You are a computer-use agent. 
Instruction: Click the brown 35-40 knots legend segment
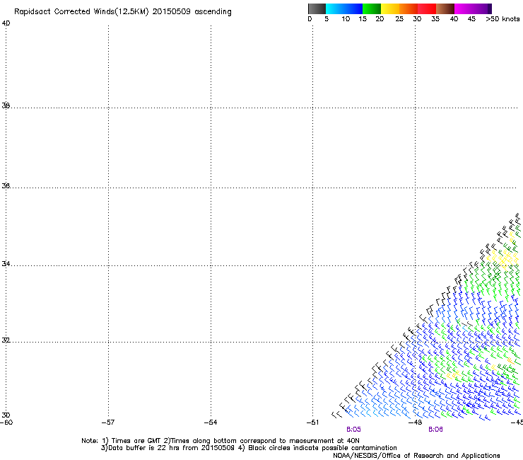445,8
